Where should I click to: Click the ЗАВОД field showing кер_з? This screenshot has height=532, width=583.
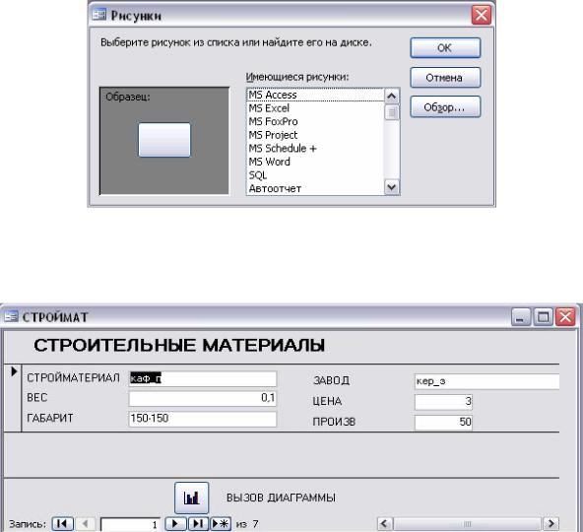tap(487, 381)
